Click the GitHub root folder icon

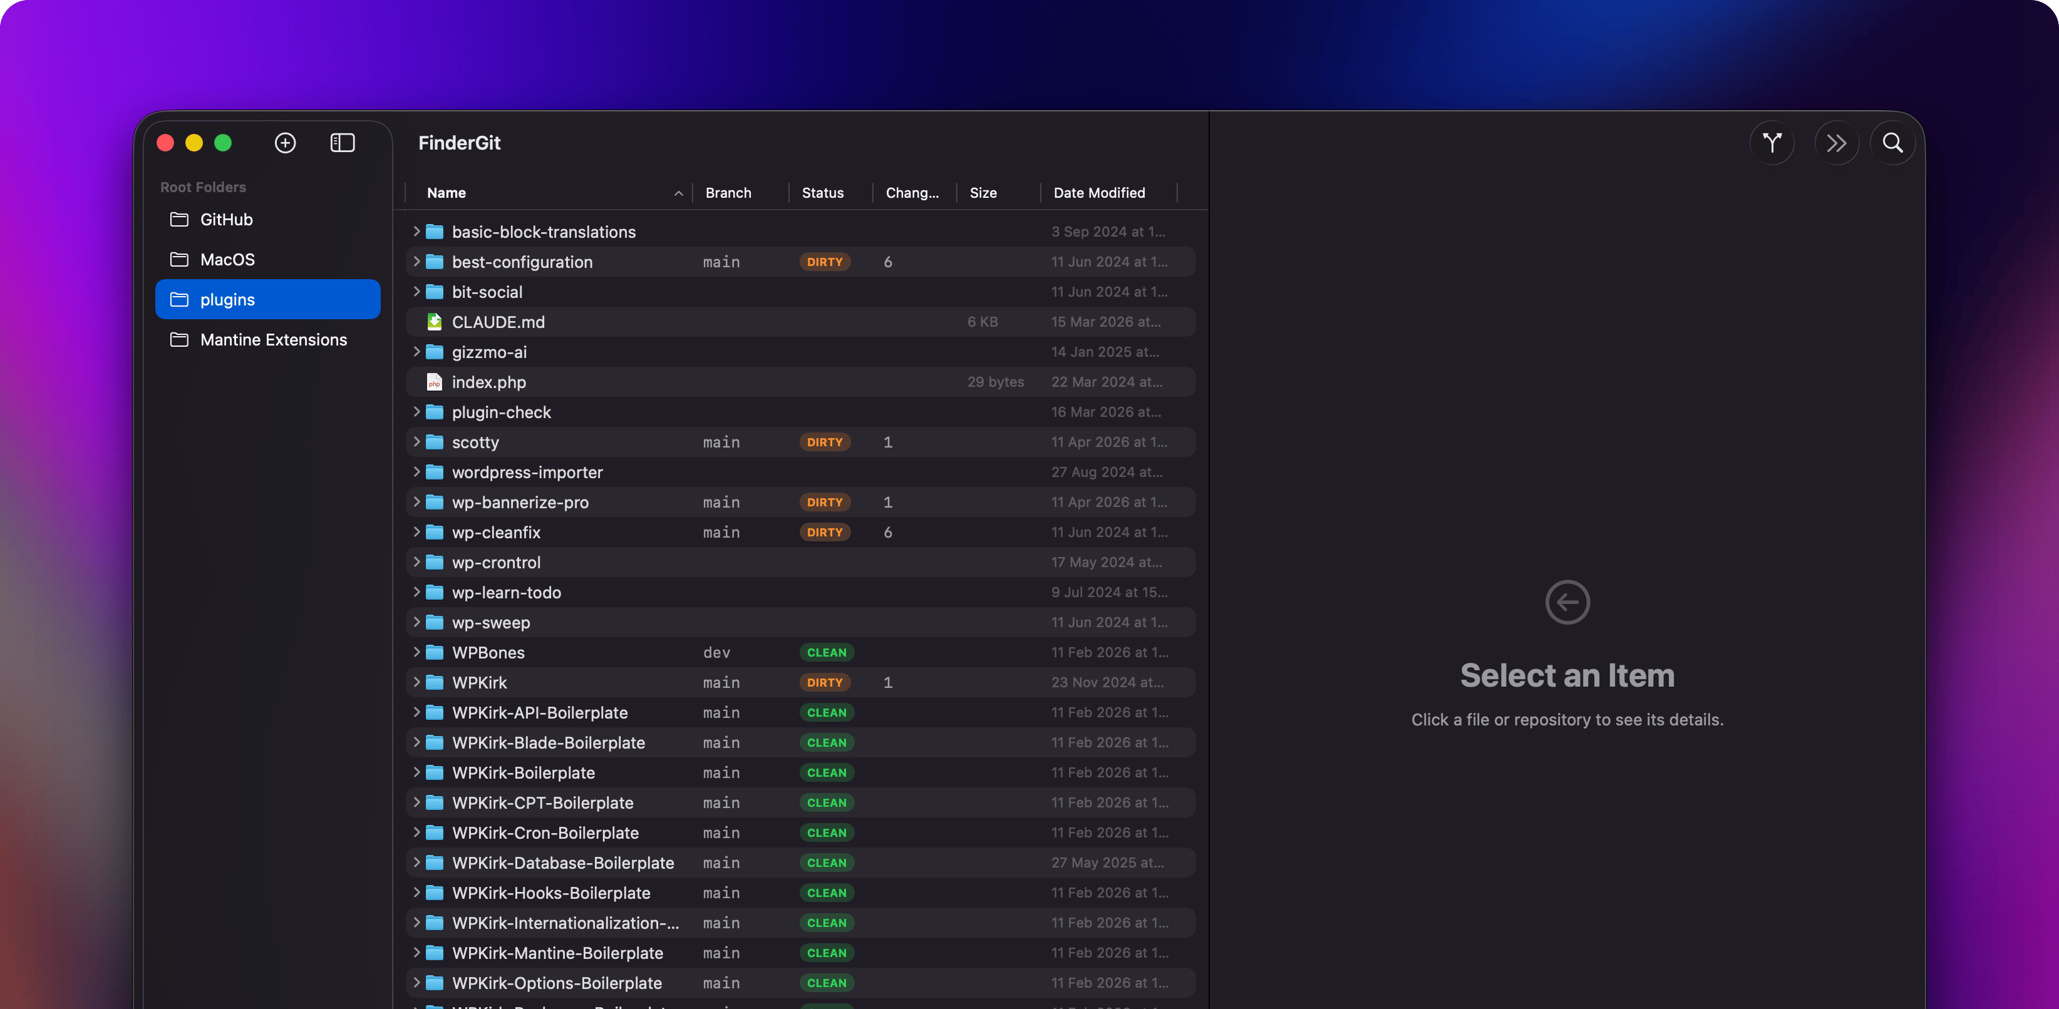180,220
